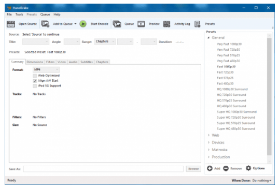
Task: Switch to the Chapters tab
Action: 102,62
